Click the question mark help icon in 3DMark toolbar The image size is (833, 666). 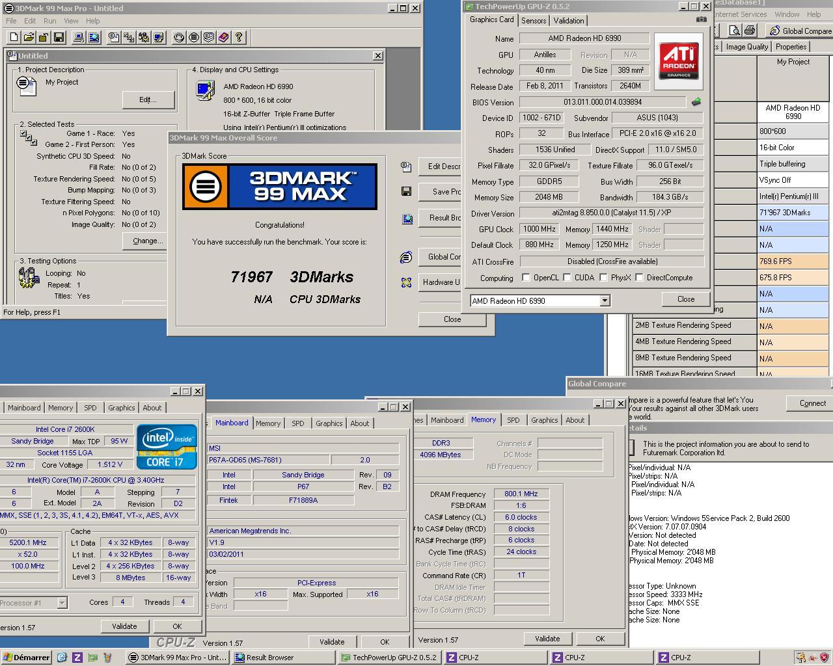click(x=239, y=37)
